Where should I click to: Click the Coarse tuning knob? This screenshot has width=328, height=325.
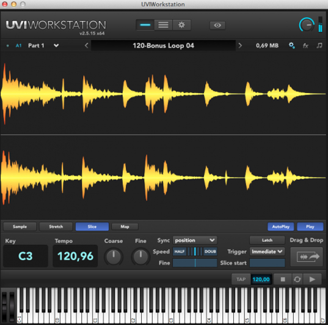point(114,256)
